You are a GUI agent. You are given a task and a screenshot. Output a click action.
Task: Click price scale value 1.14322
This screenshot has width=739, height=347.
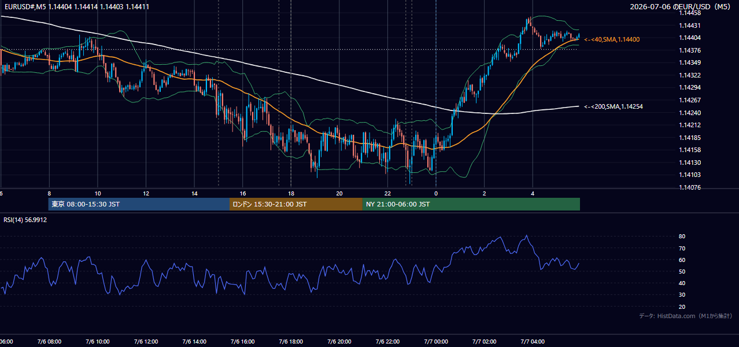point(689,75)
